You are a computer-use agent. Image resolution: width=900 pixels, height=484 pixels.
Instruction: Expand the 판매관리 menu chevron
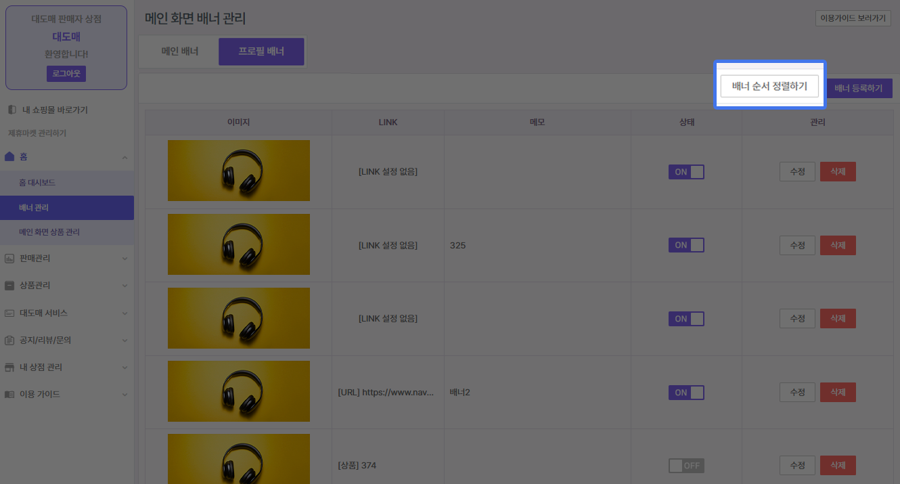(x=125, y=259)
